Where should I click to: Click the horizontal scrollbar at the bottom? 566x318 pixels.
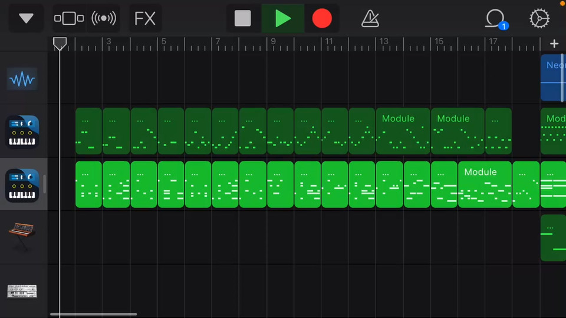point(94,314)
